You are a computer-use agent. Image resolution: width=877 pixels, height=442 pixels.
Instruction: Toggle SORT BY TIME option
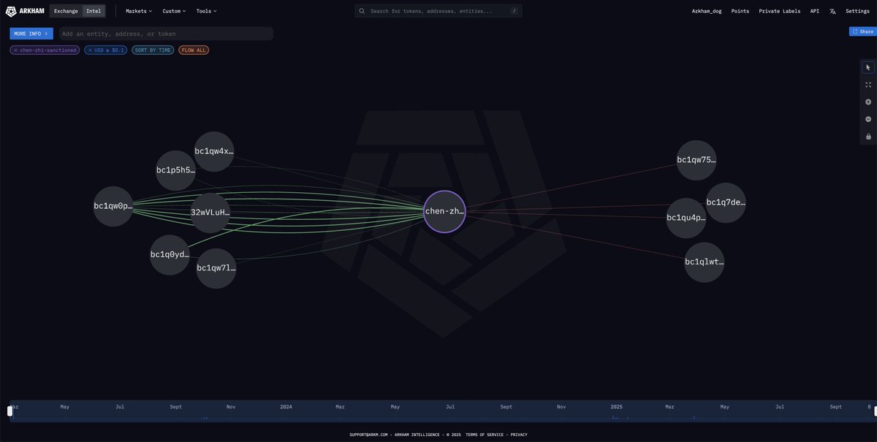[153, 50]
